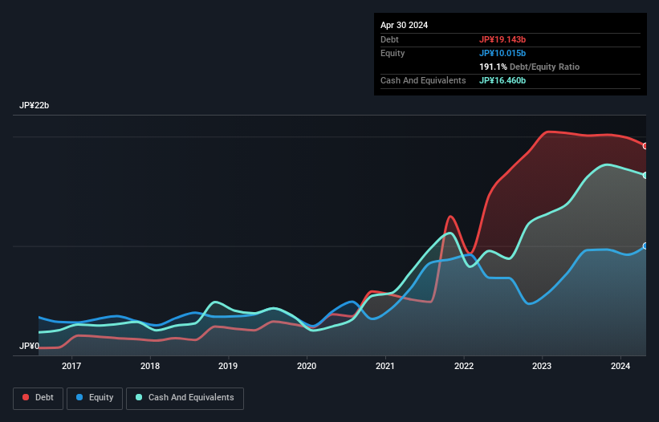The image size is (659, 422).
Task: Click the teal Cash legend dot
Action: click(139, 397)
